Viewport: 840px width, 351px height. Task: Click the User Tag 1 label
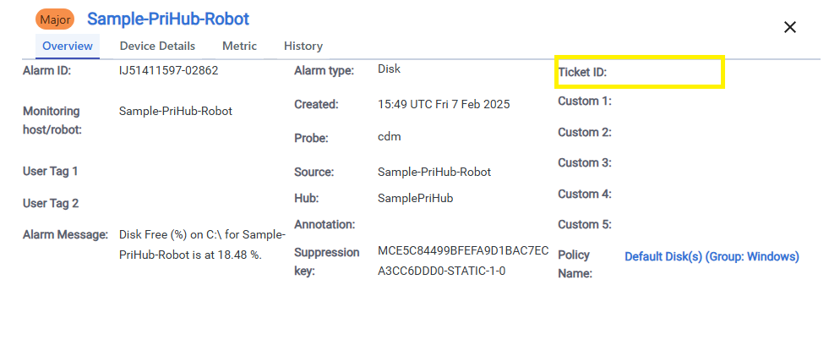[51, 171]
